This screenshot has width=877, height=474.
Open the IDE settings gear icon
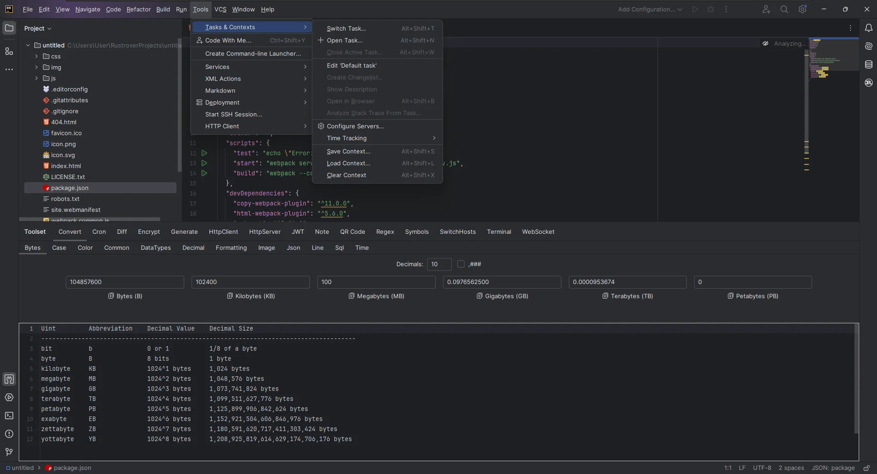[x=802, y=9]
